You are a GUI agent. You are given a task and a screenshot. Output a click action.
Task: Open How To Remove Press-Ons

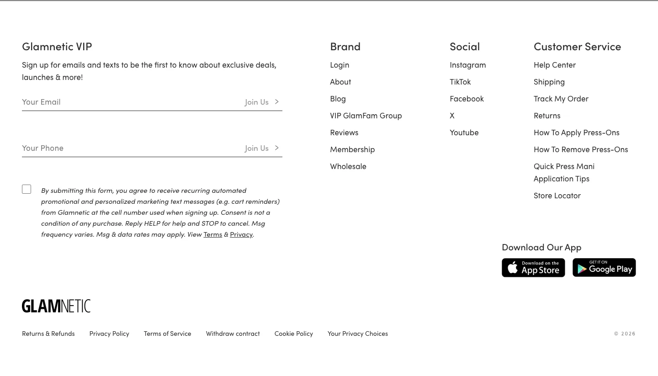click(x=581, y=149)
